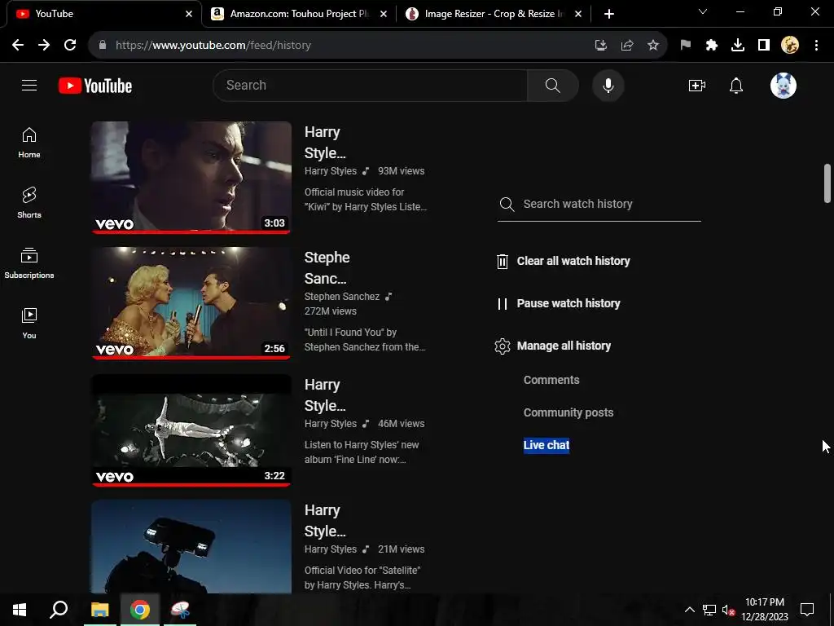Viewport: 834px width, 626px height.
Task: Click the muted volume tray icon
Action: click(x=728, y=610)
